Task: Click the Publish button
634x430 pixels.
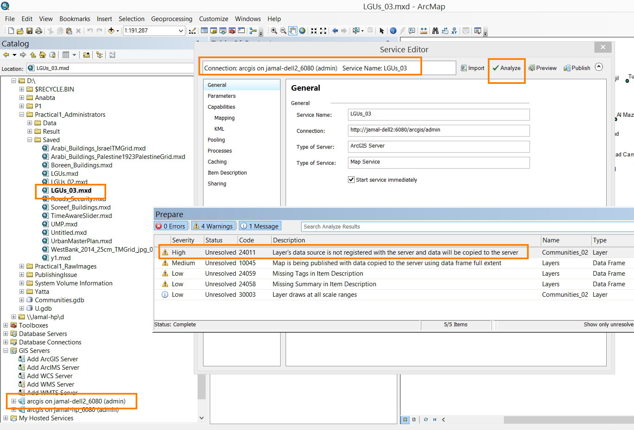Action: [577, 68]
